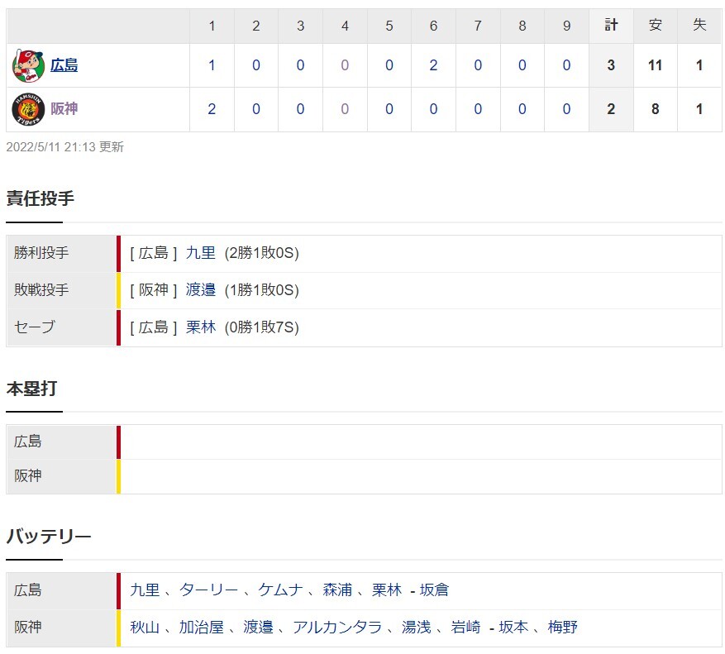Click the Hanshin Tigers team logo
The width and height of the screenshot is (725, 654).
(27, 109)
